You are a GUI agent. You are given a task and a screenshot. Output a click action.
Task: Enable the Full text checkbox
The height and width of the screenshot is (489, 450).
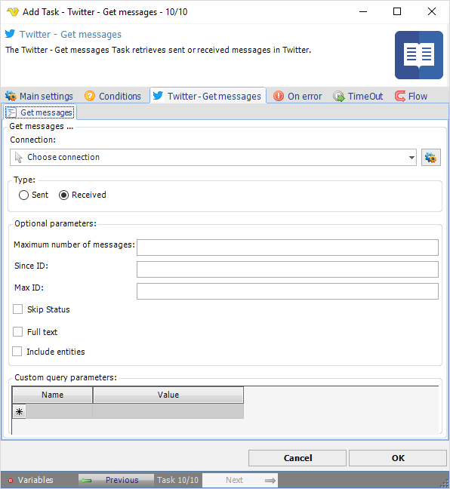pos(18,332)
